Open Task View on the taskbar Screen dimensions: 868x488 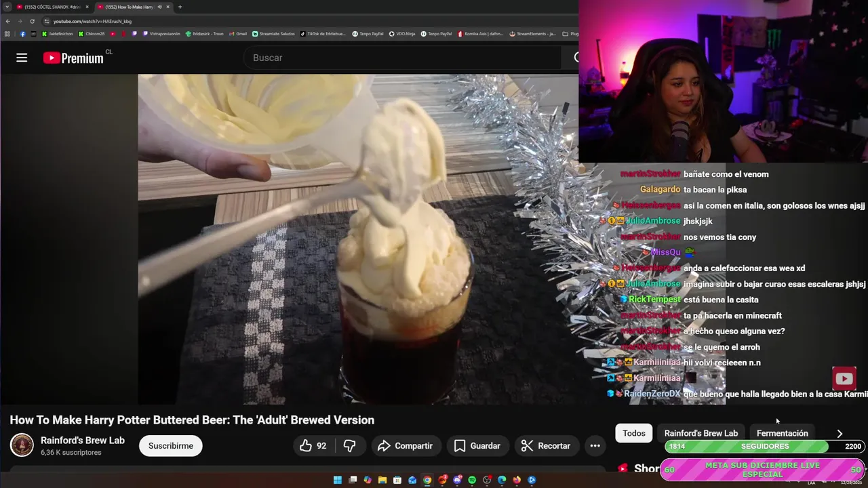(x=353, y=480)
